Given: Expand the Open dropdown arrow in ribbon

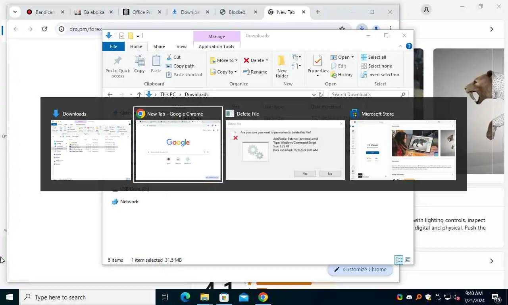Looking at the screenshot, I should [352, 57].
